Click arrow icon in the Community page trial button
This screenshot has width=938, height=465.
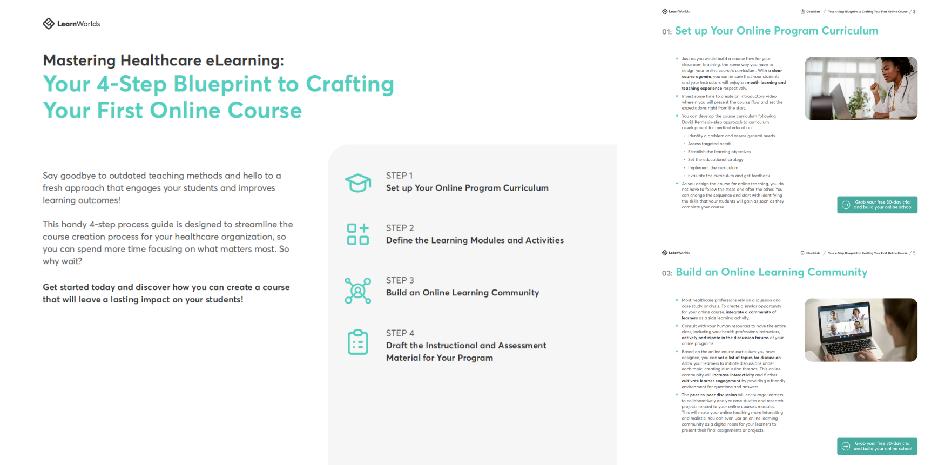tap(846, 446)
